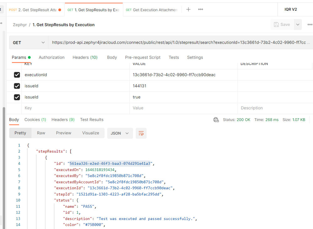Open the GET method dropdown
This screenshot has height=229, width=313.
pyautogui.click(x=29, y=43)
